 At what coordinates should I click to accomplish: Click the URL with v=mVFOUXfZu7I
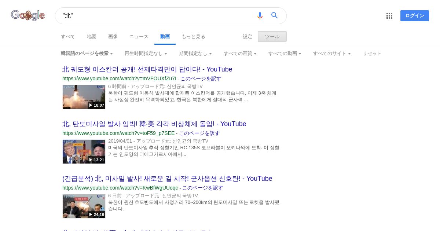[119, 78]
